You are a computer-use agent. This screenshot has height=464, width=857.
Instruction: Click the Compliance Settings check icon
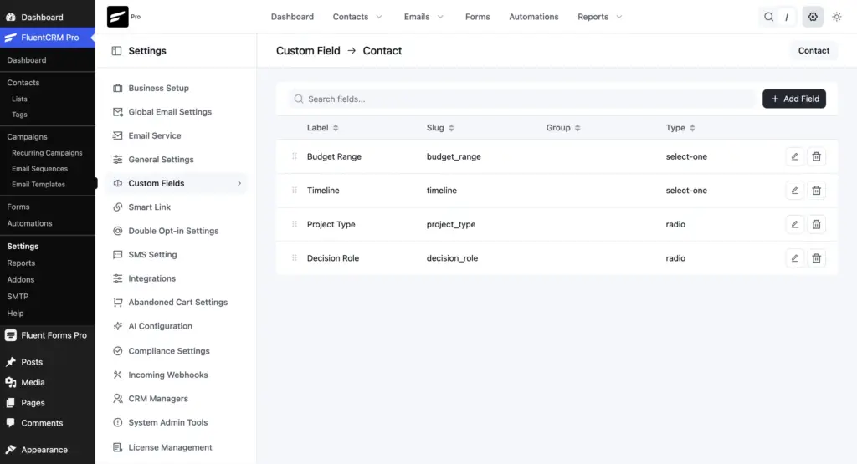117,351
